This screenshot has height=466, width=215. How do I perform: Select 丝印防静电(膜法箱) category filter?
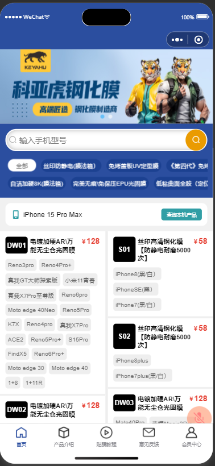click(x=71, y=165)
